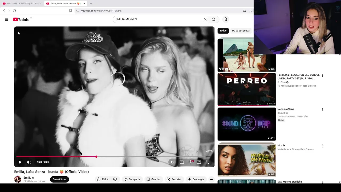Open the Mi mix title

(281, 146)
